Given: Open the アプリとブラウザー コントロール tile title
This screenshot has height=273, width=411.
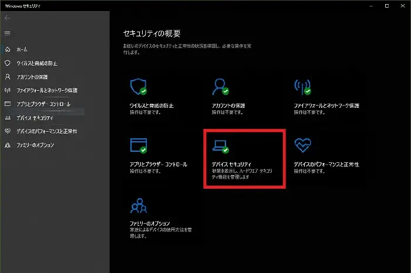Looking at the screenshot, I should point(159,164).
